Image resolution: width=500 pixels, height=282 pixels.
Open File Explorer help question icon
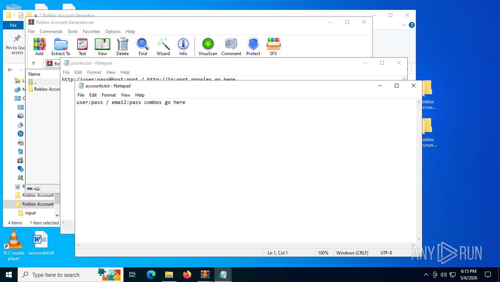[x=412, y=25]
